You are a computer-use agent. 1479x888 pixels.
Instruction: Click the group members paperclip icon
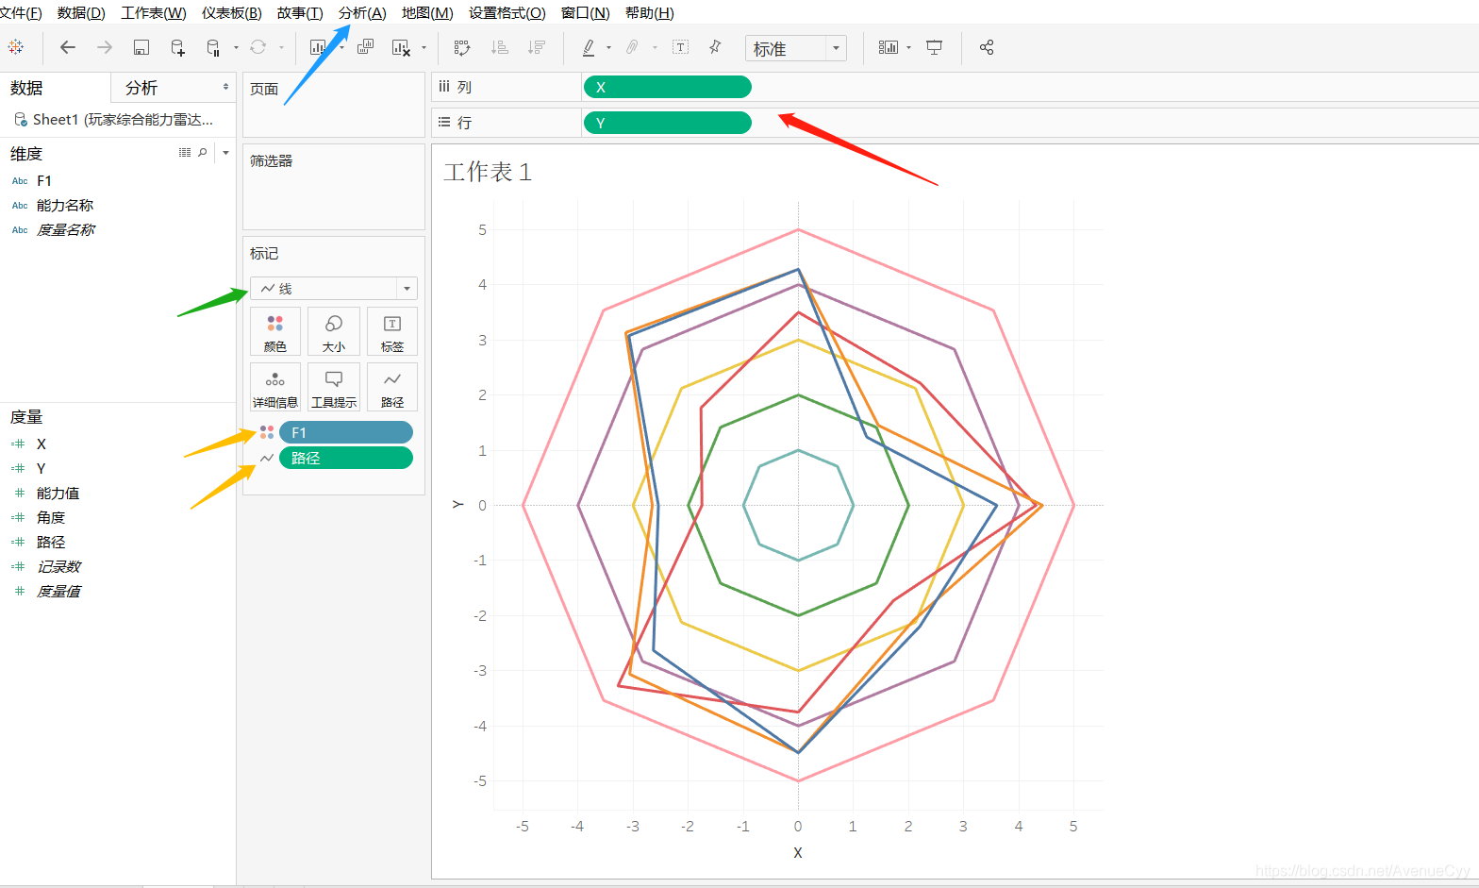point(633,47)
